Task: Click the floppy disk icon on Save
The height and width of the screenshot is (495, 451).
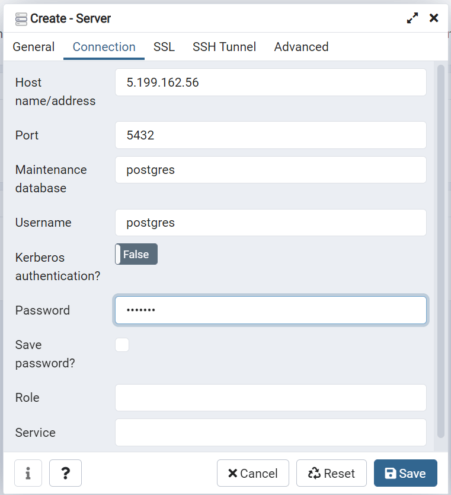Action: pos(392,473)
